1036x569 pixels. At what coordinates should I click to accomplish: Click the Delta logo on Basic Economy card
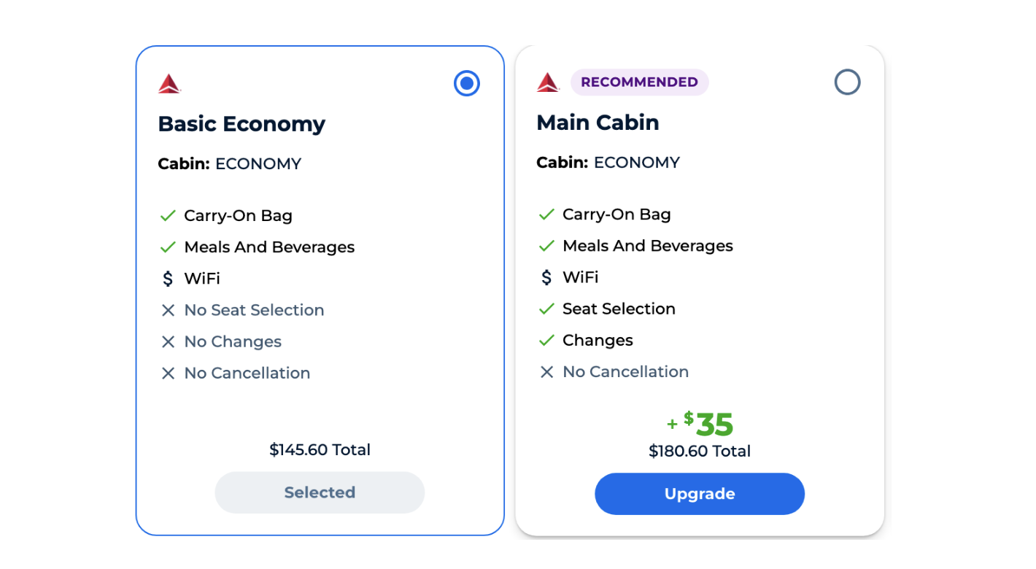pos(169,83)
